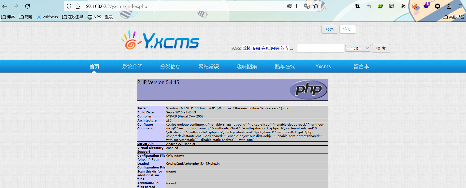Click the PHP logo image

(x=309, y=90)
